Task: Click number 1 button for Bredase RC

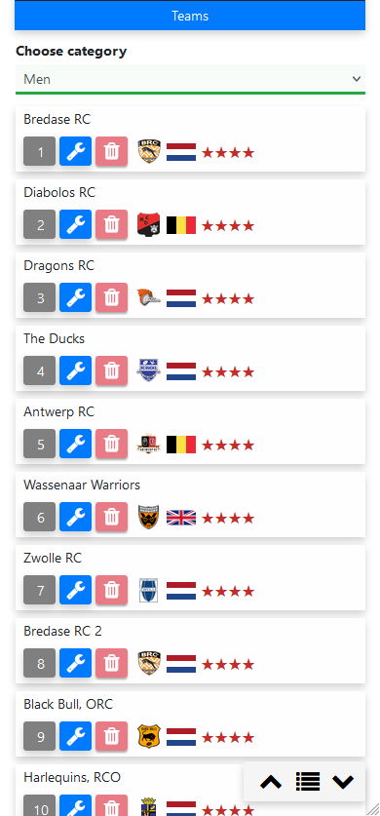Action: tap(40, 151)
